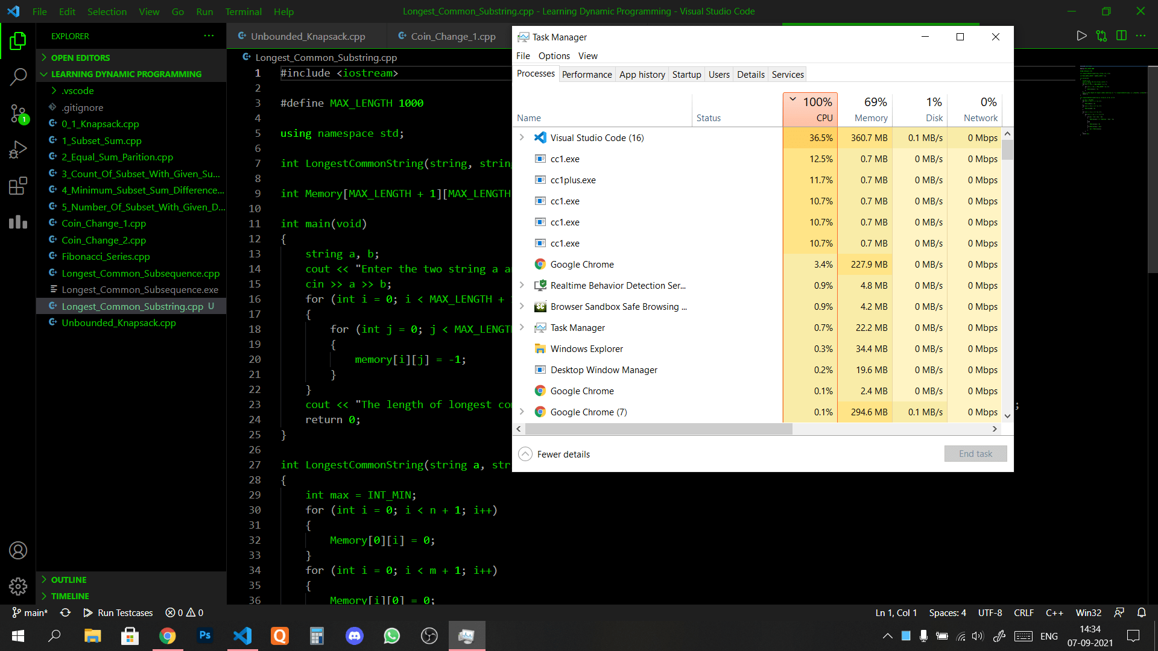Open Run and Debug view icon
The width and height of the screenshot is (1158, 651).
click(x=18, y=149)
